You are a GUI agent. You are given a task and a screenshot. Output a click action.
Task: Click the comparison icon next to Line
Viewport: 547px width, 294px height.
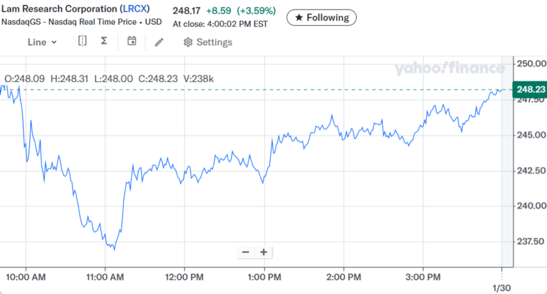coord(82,42)
